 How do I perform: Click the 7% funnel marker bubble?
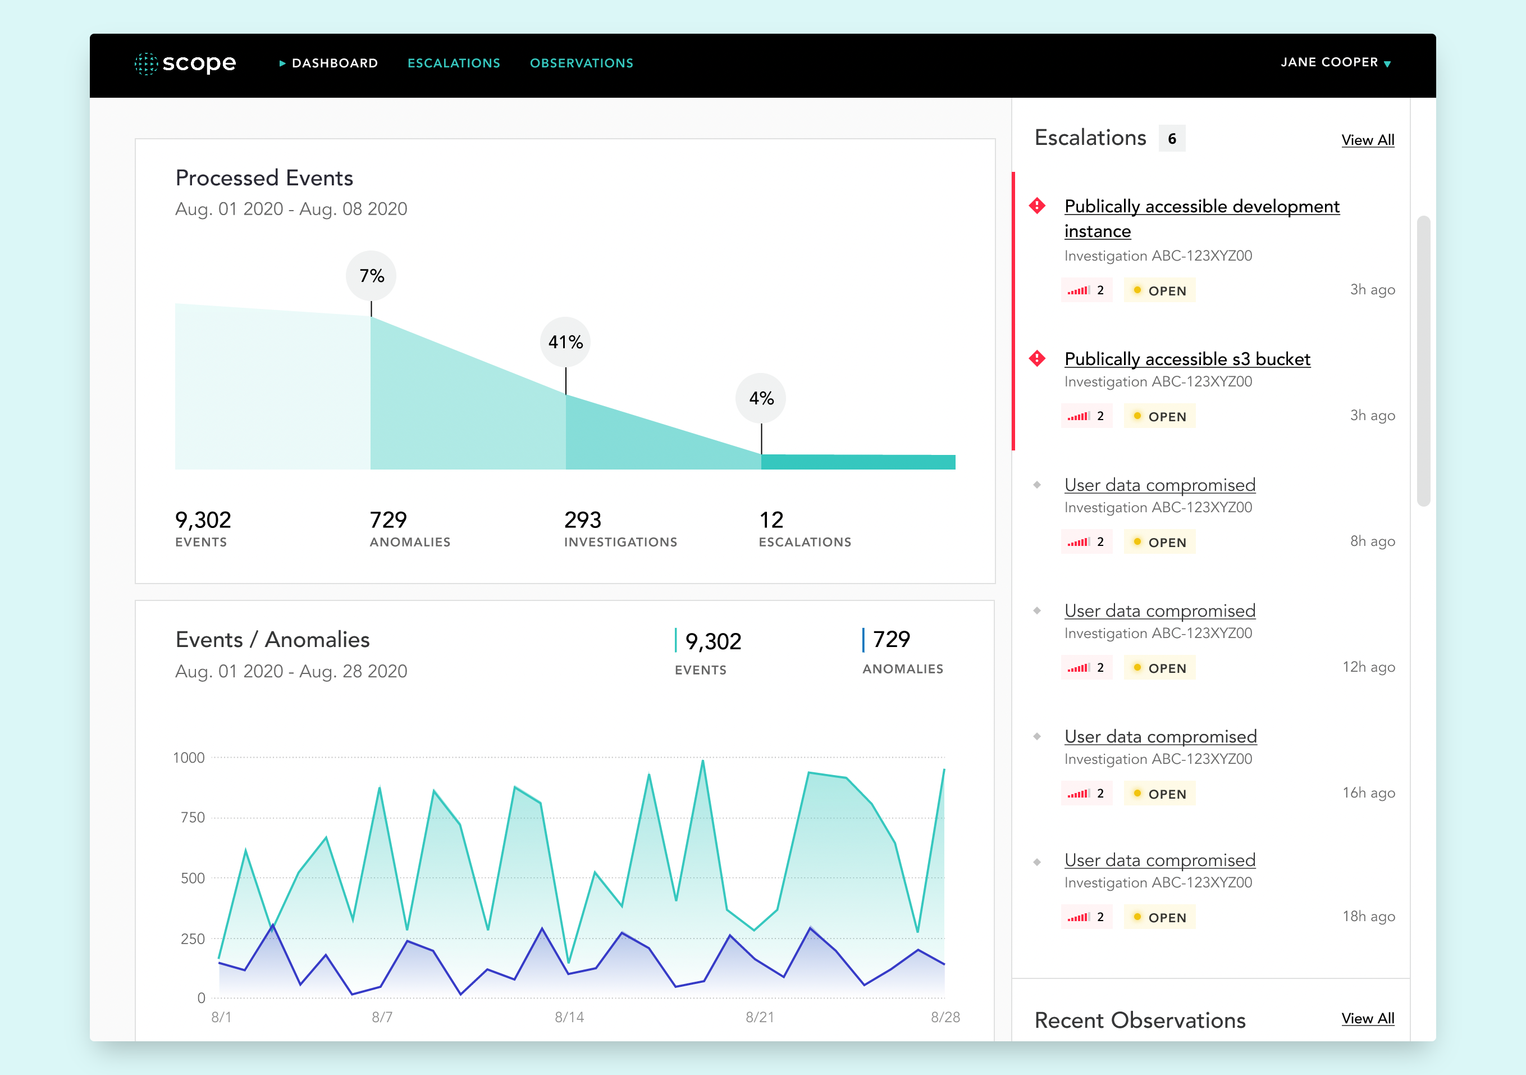(x=371, y=275)
